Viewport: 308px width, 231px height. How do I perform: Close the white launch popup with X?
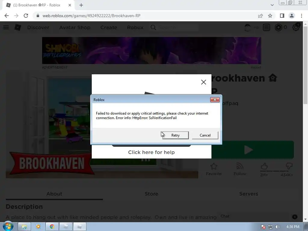[204, 82]
